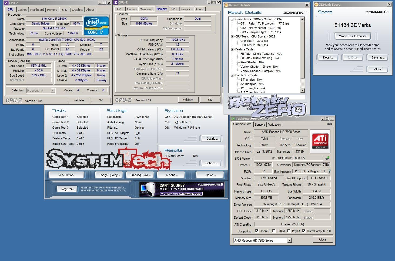
Task: Launch the Demo button
Action: pos(210,175)
